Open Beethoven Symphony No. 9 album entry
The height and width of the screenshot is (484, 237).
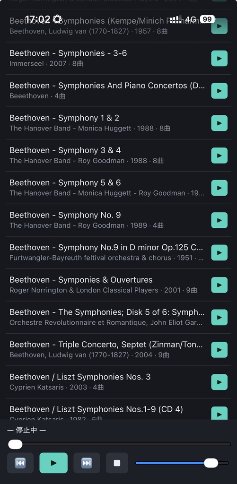(118, 220)
